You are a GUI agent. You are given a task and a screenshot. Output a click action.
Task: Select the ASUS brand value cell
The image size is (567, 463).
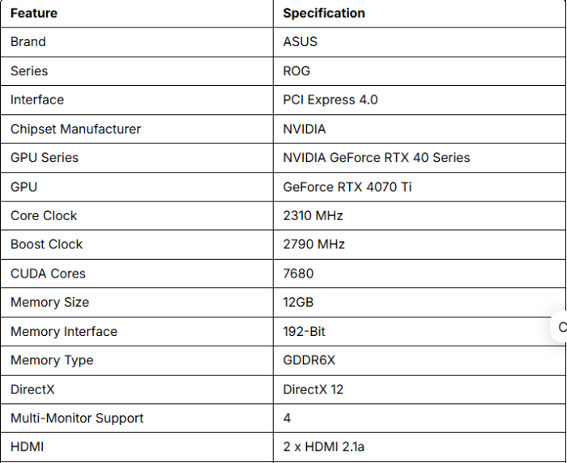click(301, 42)
